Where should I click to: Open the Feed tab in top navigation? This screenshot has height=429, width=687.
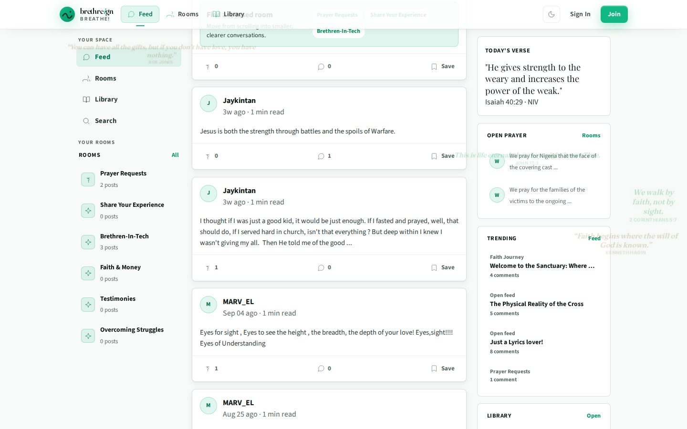tap(140, 14)
